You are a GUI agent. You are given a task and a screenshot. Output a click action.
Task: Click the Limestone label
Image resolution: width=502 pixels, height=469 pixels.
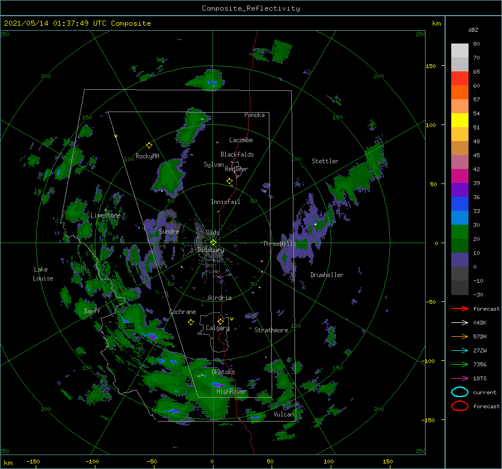105,215
